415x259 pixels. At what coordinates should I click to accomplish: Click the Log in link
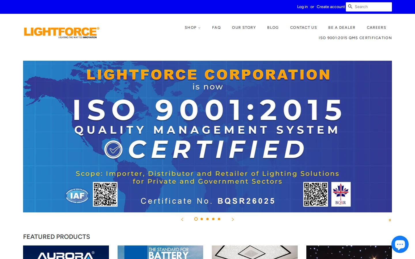click(x=302, y=7)
